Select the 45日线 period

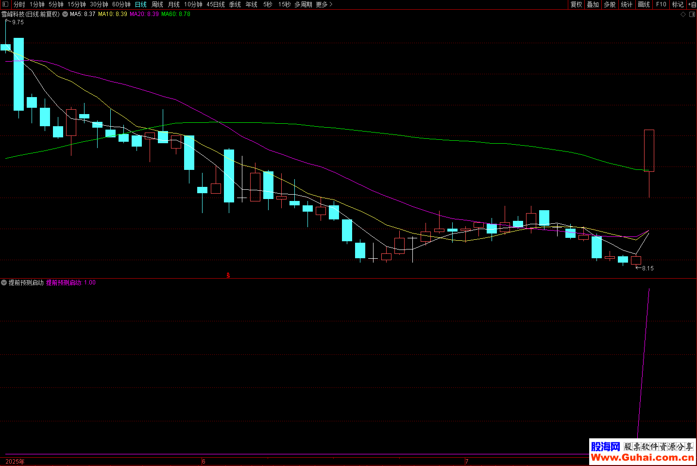pyautogui.click(x=216, y=4)
